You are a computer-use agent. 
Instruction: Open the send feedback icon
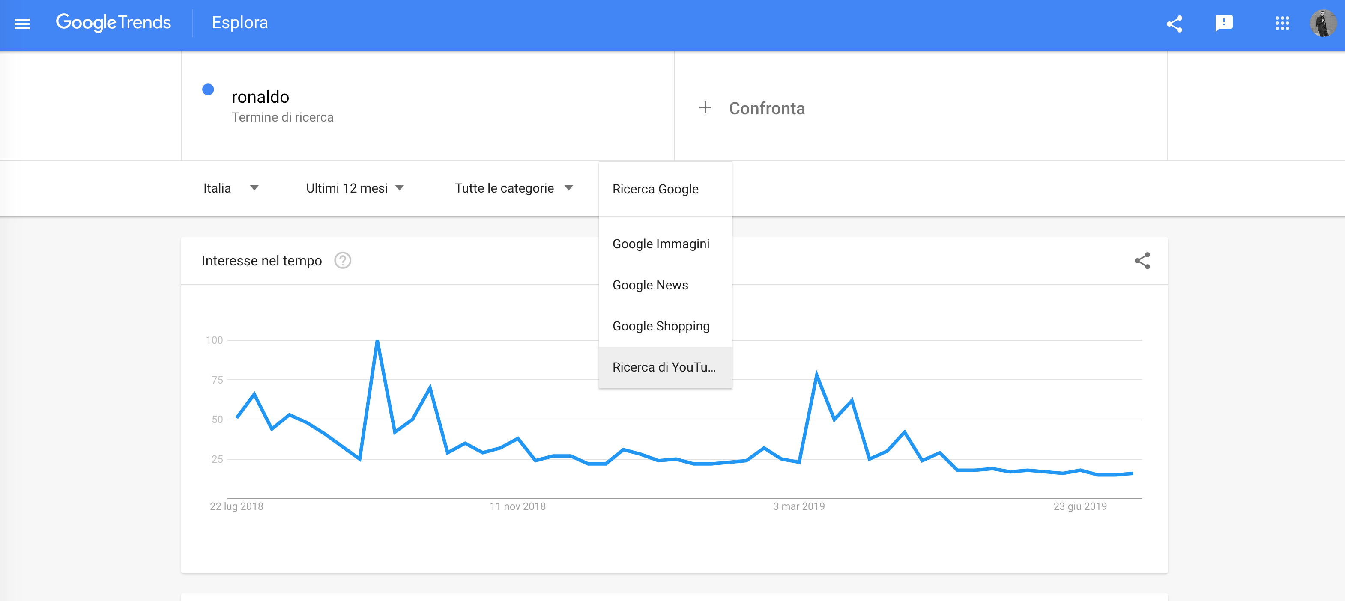click(x=1223, y=24)
